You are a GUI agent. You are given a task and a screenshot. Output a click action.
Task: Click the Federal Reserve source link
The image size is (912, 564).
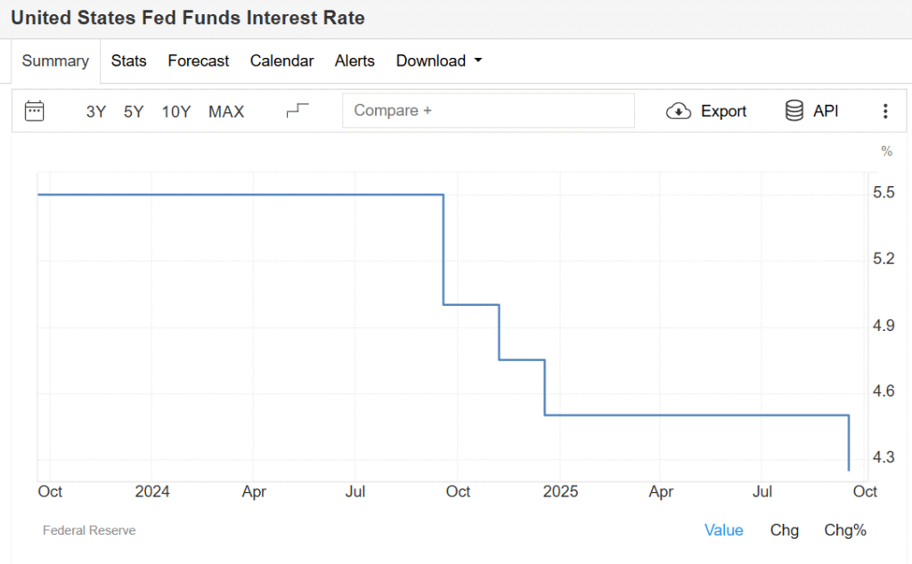89,530
